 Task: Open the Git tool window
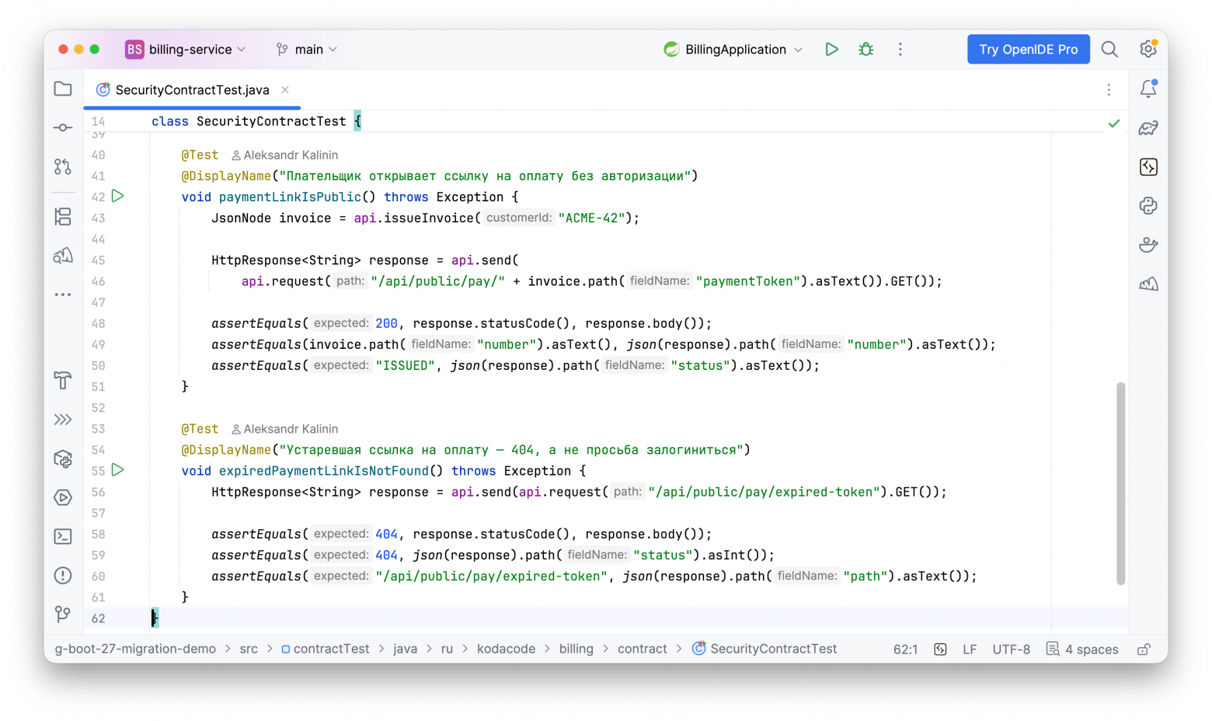(x=63, y=614)
